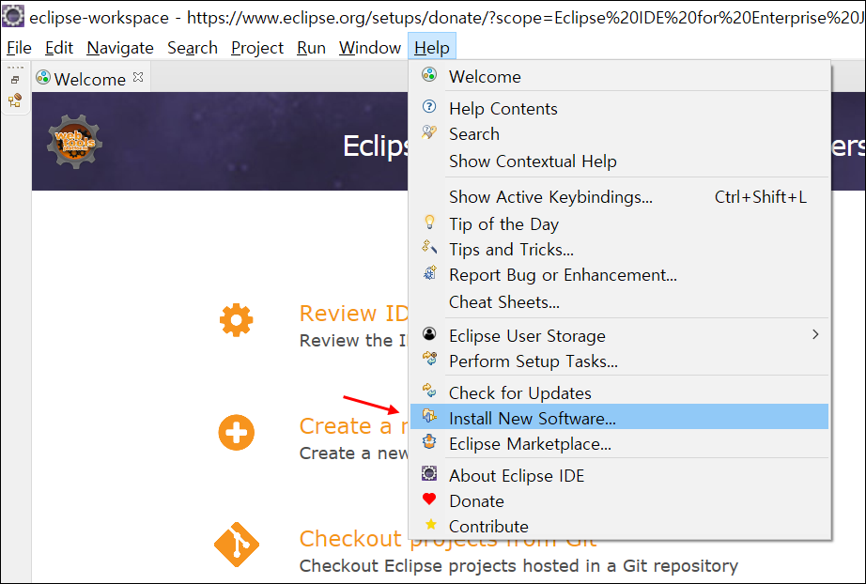Viewport: 866px width, 584px height.
Task: Open the Window menu
Action: coord(369,48)
